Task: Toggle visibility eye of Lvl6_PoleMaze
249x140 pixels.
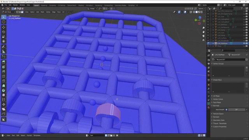Action: (244, 43)
